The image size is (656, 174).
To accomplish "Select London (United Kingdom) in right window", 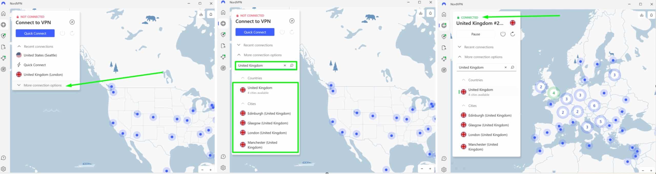I will [486, 135].
